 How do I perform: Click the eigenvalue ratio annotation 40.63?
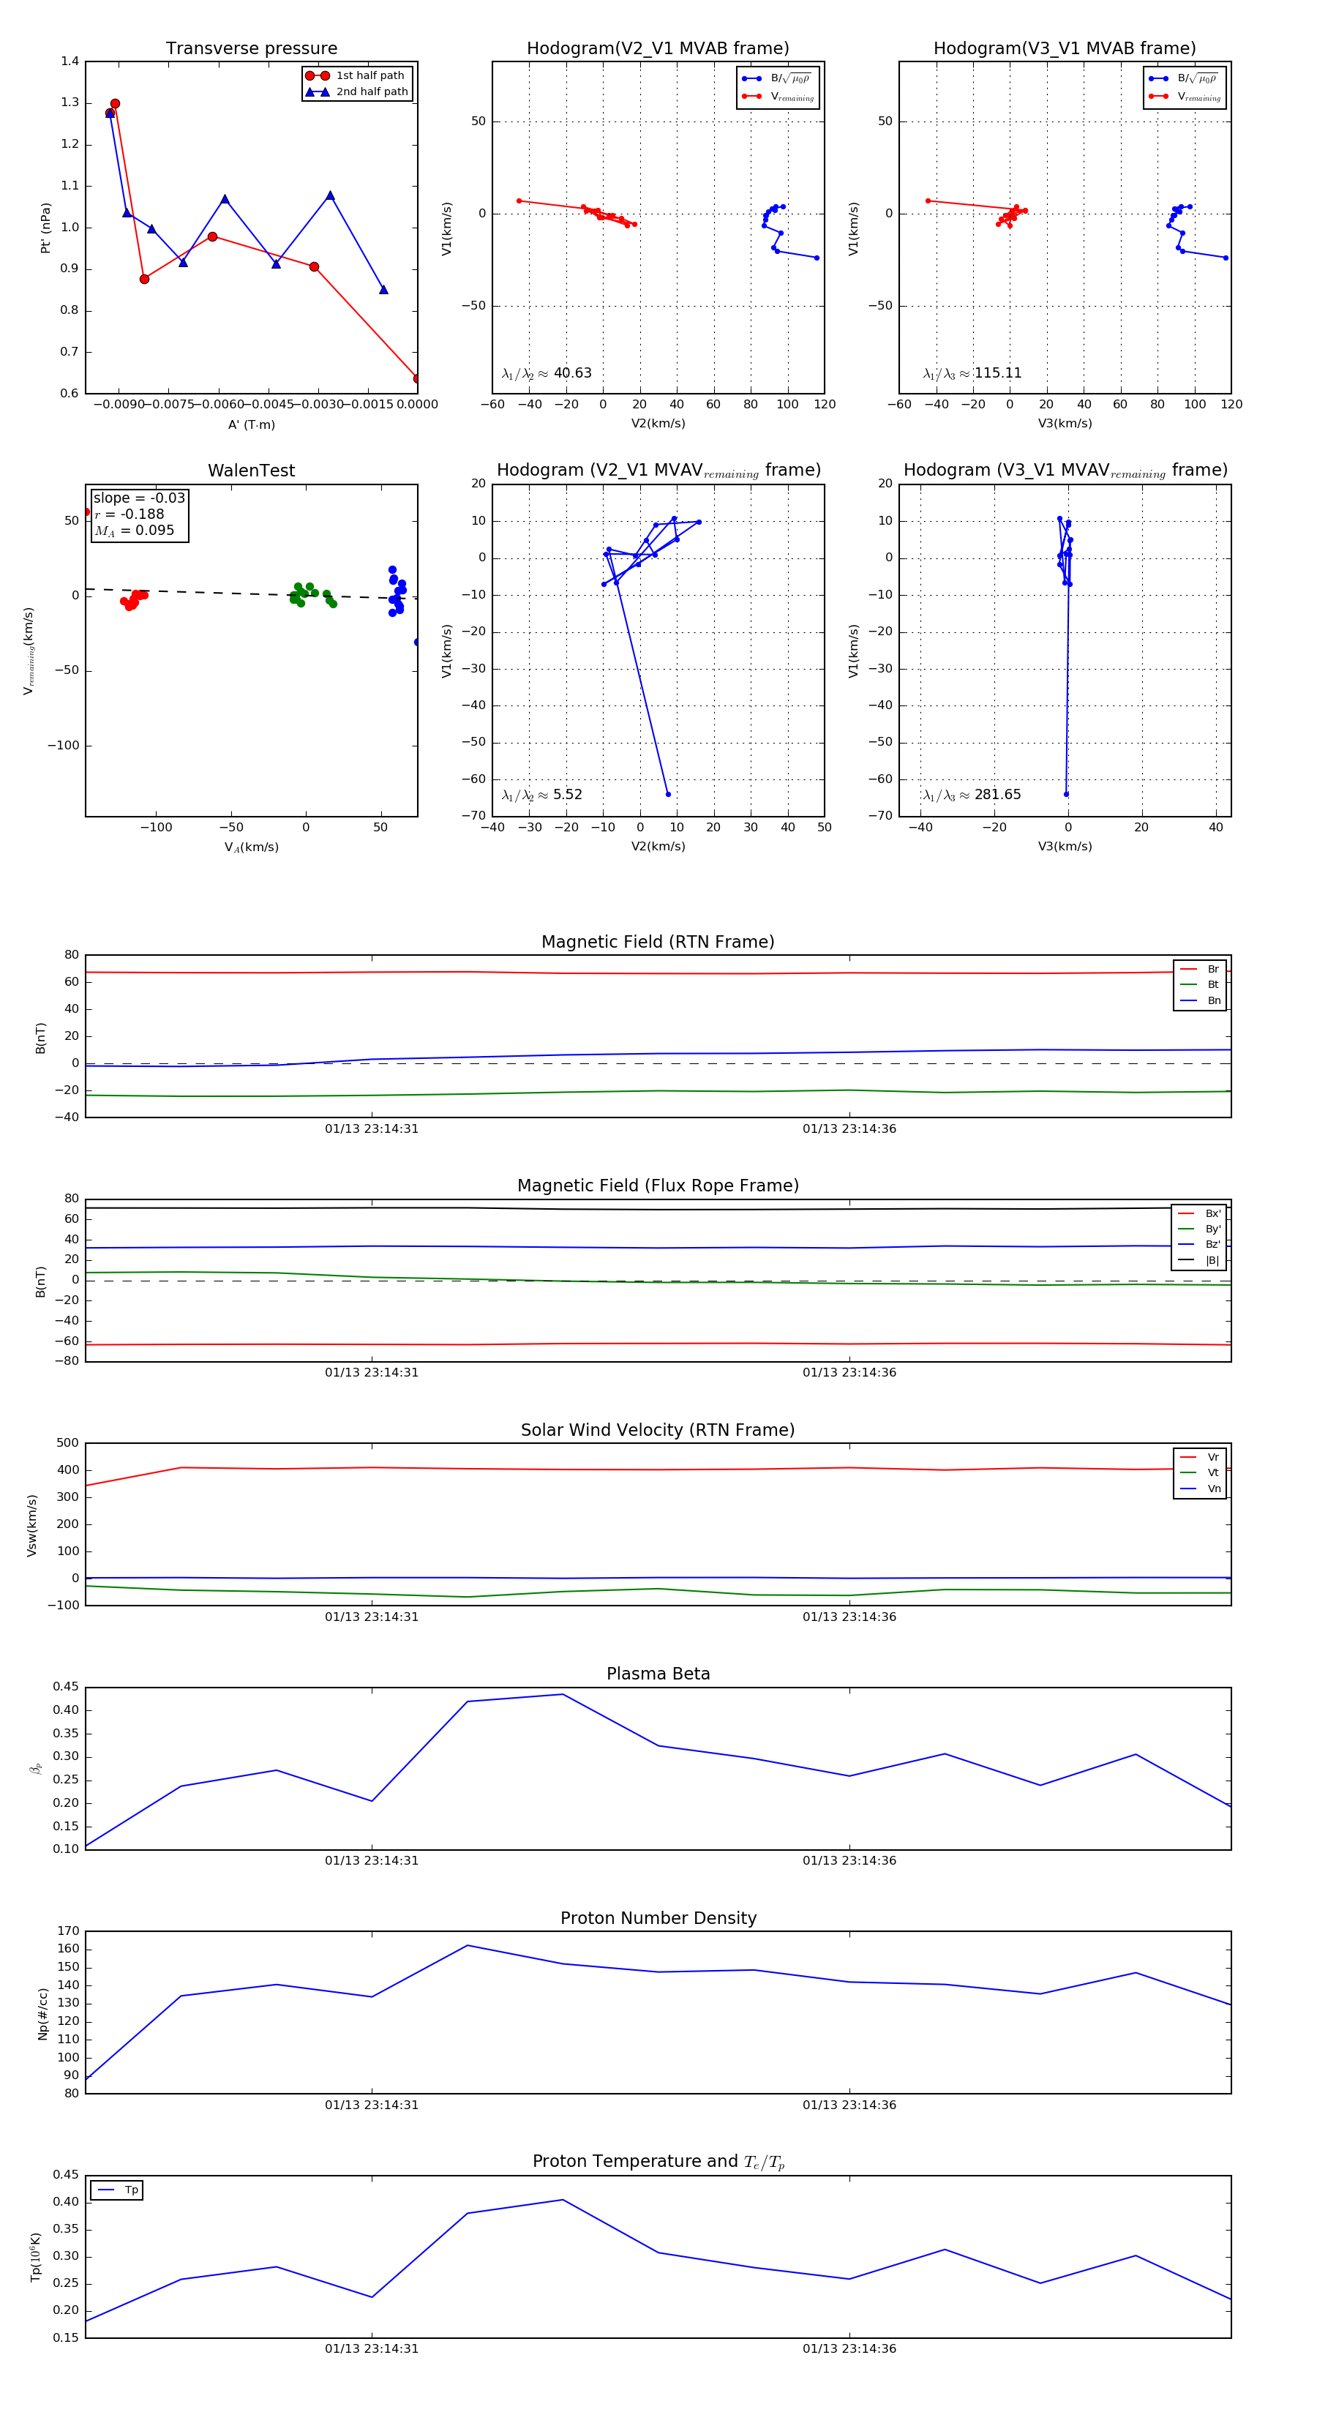pos(547,373)
